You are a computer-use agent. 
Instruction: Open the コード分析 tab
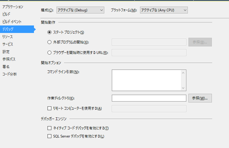pyautogui.click(x=10, y=74)
